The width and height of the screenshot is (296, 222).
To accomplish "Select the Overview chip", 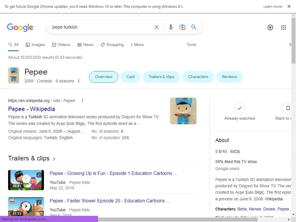I will (x=104, y=77).
